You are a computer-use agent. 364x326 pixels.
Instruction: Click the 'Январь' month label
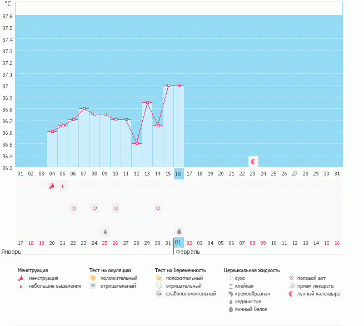point(11,251)
